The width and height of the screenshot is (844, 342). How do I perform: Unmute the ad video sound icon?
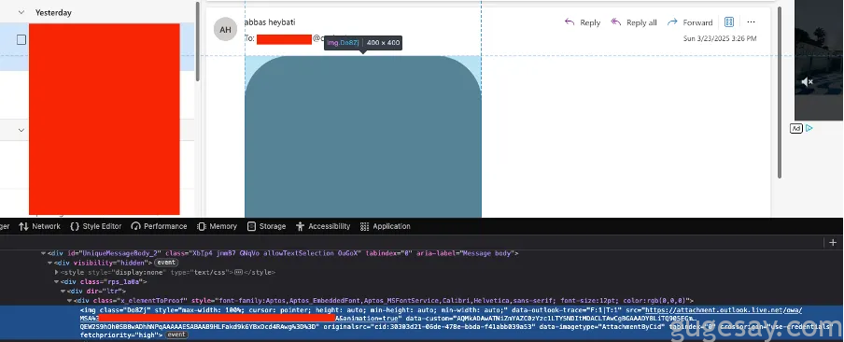[x=807, y=82]
